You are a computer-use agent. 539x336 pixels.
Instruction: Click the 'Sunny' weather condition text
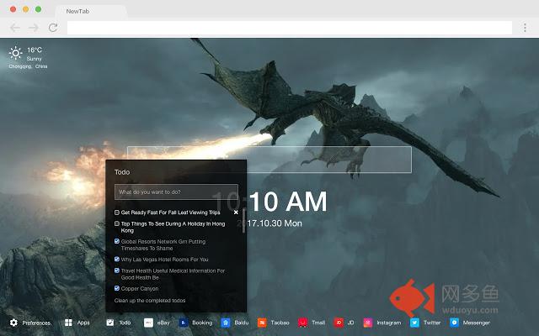click(34, 59)
